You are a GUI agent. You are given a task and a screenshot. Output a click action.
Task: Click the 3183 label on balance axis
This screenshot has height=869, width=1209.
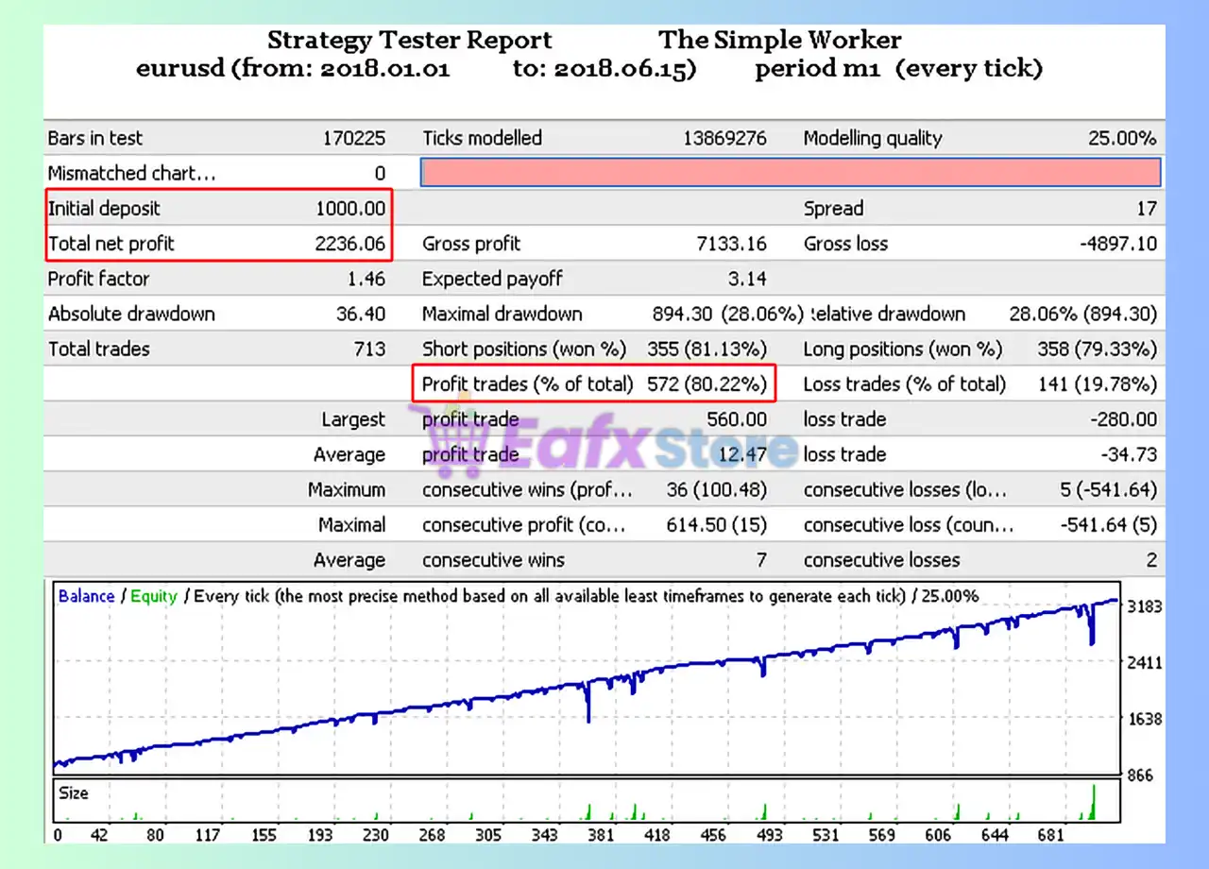(x=1145, y=606)
